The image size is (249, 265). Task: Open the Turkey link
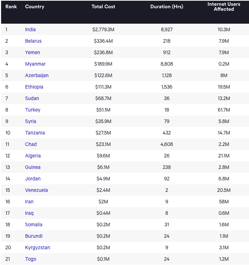(x=33, y=110)
